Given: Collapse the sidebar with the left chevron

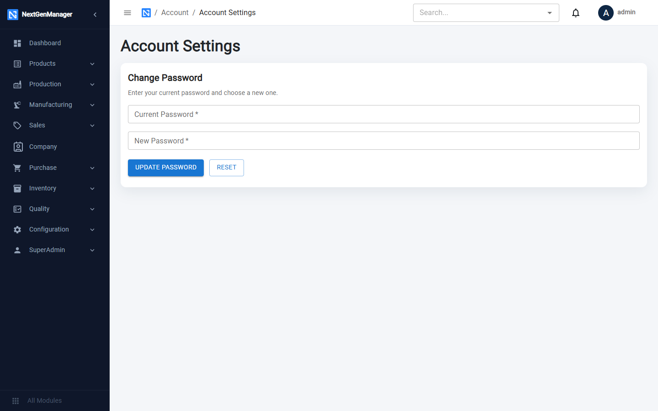Looking at the screenshot, I should [95, 15].
